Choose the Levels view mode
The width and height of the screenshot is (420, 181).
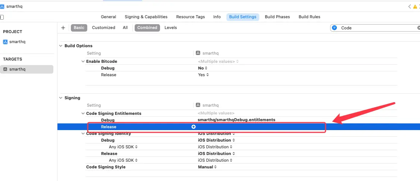[170, 28]
